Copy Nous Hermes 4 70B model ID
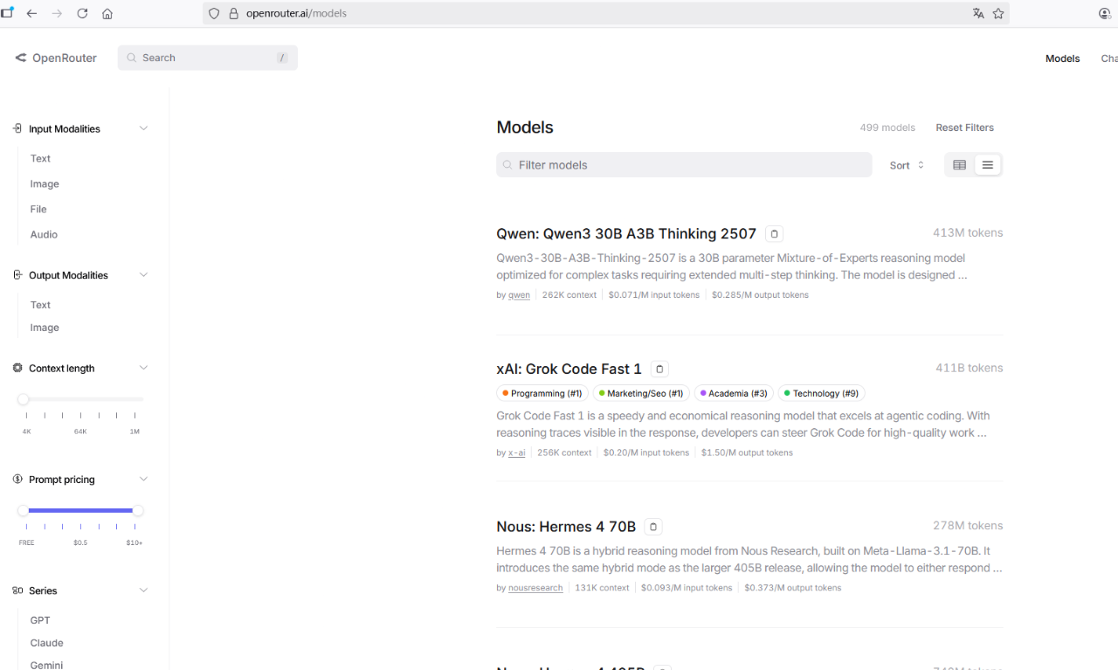Image resolution: width=1118 pixels, height=670 pixels. (x=653, y=527)
